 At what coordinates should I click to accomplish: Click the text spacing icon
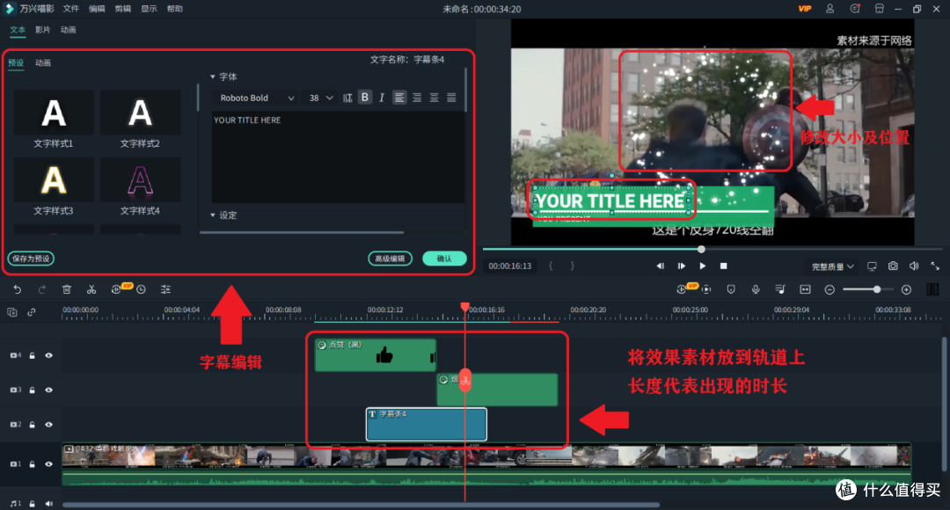point(347,98)
